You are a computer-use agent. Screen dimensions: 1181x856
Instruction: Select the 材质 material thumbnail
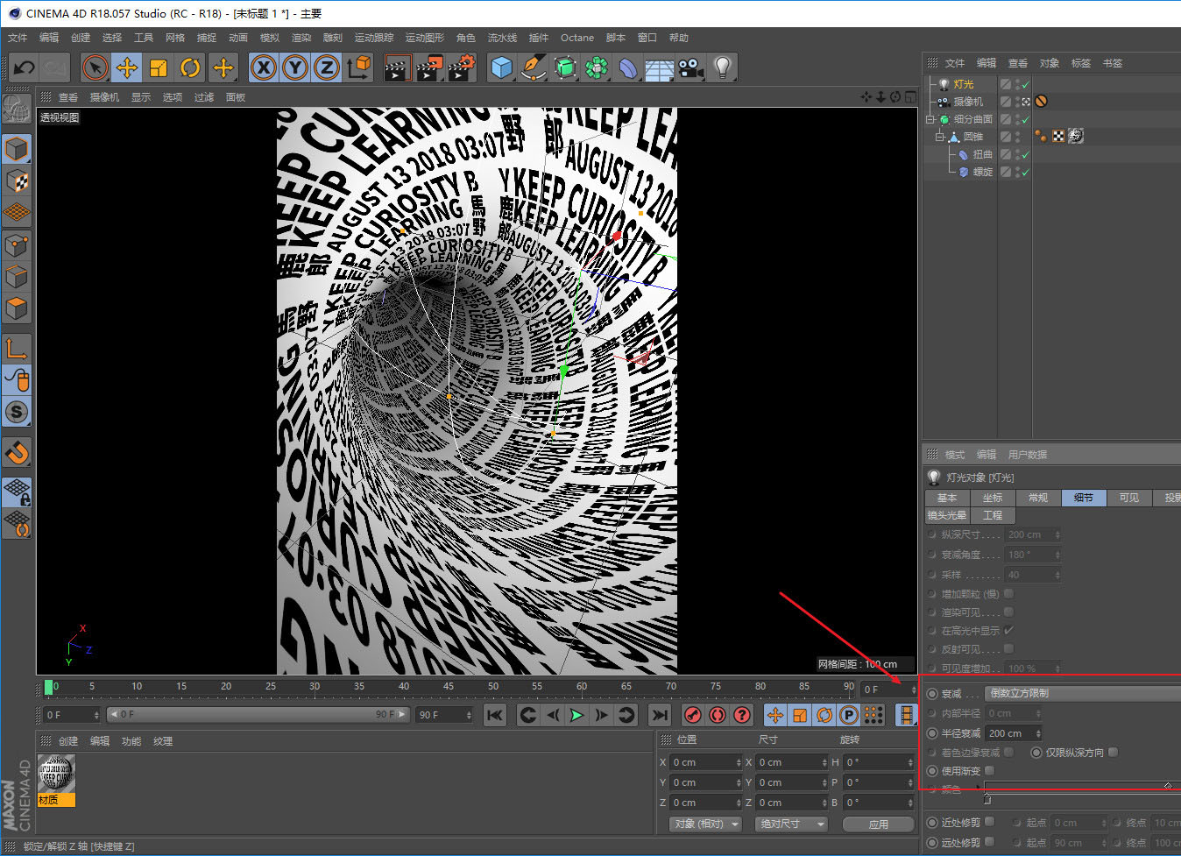pos(56,780)
